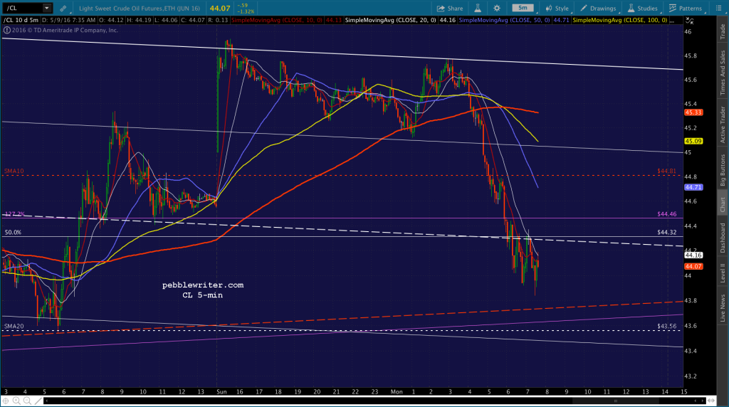The width and height of the screenshot is (729, 407).
Task: Open the Style menu
Action: point(557,9)
